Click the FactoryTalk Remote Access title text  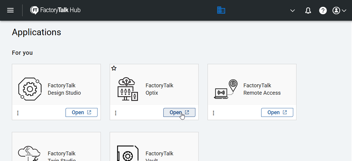pyautogui.click(x=262, y=89)
